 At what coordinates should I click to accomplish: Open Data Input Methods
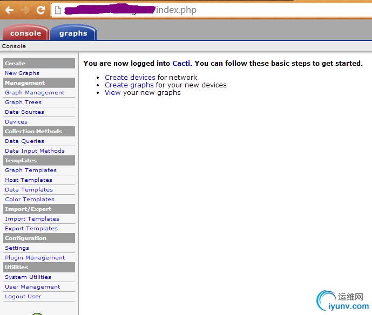coord(35,150)
